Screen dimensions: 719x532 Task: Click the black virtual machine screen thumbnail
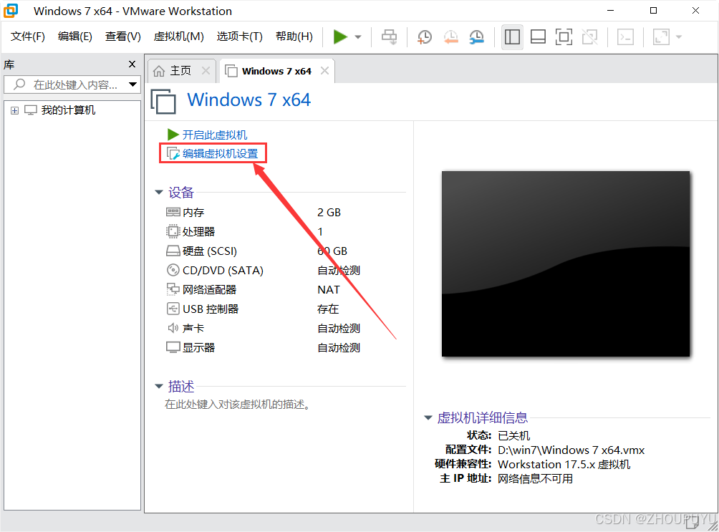point(565,263)
